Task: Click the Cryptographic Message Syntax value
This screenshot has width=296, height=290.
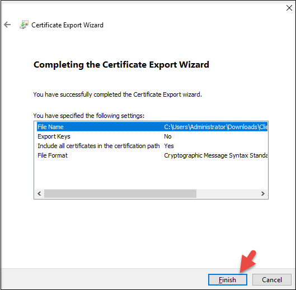Action: pyautogui.click(x=216, y=155)
